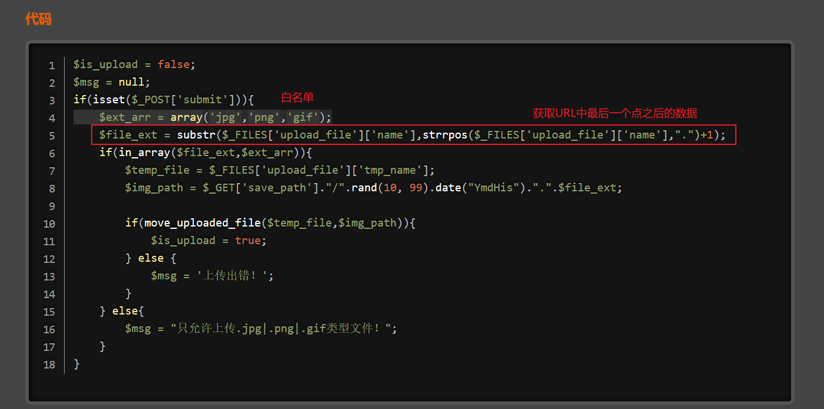Select line number 3 in the gutter
Viewport: 824px width, 409px height.
pyautogui.click(x=52, y=100)
